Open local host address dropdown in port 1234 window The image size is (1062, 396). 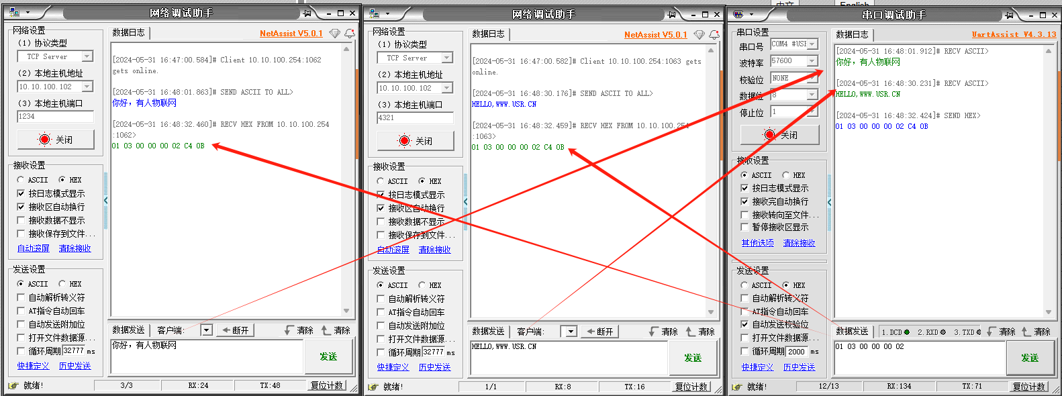pos(87,87)
